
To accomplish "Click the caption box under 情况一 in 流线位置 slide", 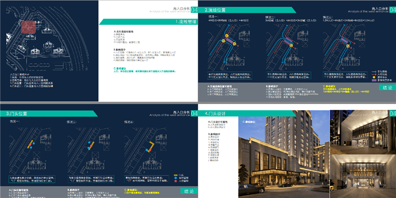I will (230, 75).
